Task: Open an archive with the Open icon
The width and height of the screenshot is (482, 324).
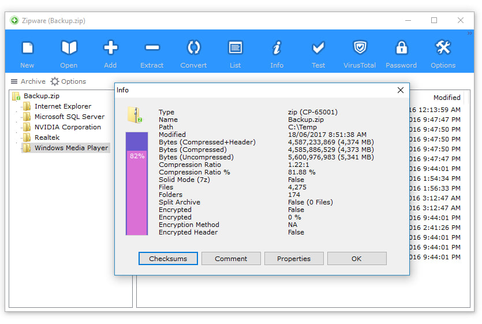Action: (x=69, y=48)
